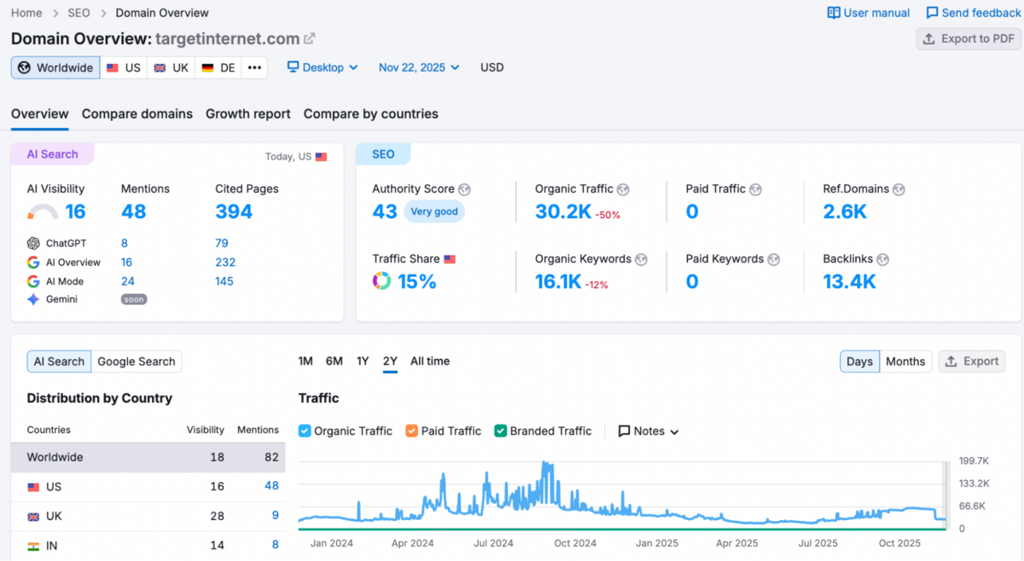The height and width of the screenshot is (561, 1024).
Task: Open Organic Traffic 30.2K link
Action: 563,211
